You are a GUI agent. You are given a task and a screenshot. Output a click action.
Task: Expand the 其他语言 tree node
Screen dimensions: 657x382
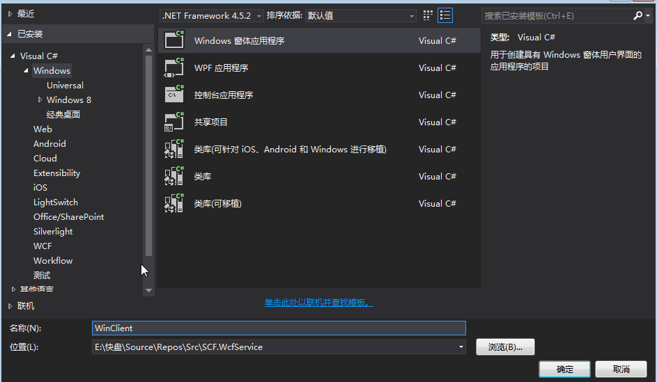tap(13, 289)
